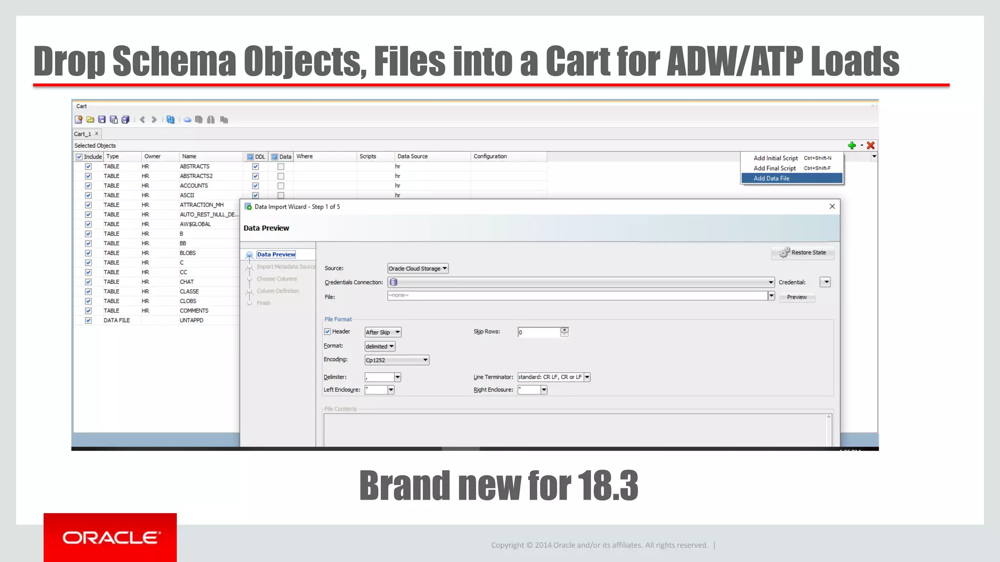Open the Credential dropdown arrow

pyautogui.click(x=826, y=282)
